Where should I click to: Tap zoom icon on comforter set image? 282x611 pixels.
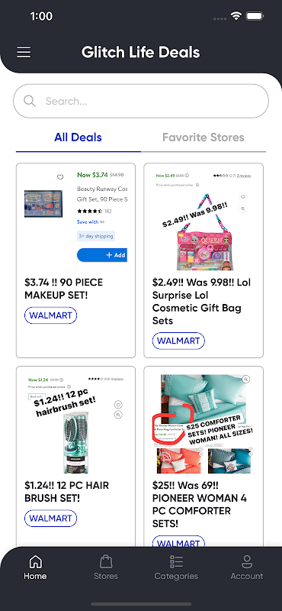click(245, 379)
